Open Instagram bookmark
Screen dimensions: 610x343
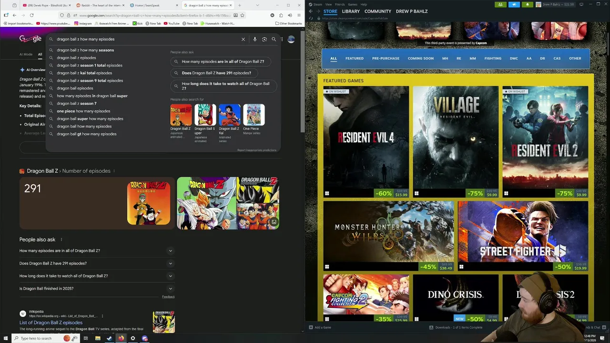[83, 23]
